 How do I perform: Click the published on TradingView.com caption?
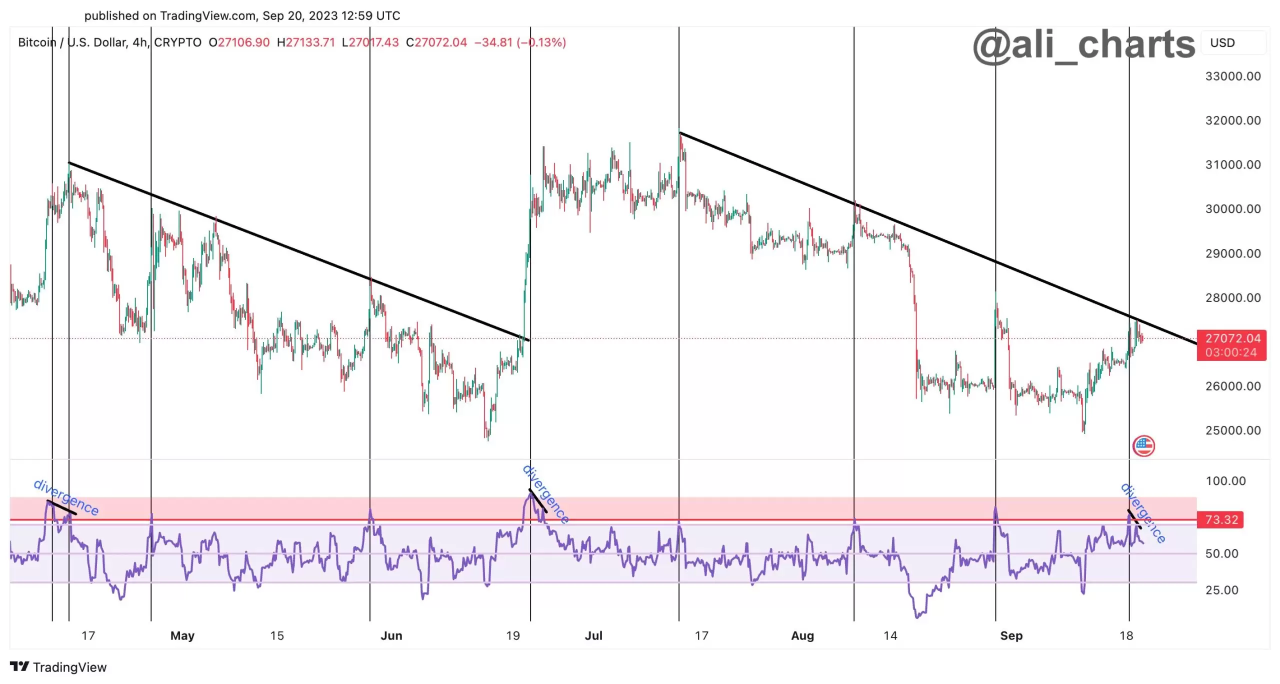pos(242,16)
